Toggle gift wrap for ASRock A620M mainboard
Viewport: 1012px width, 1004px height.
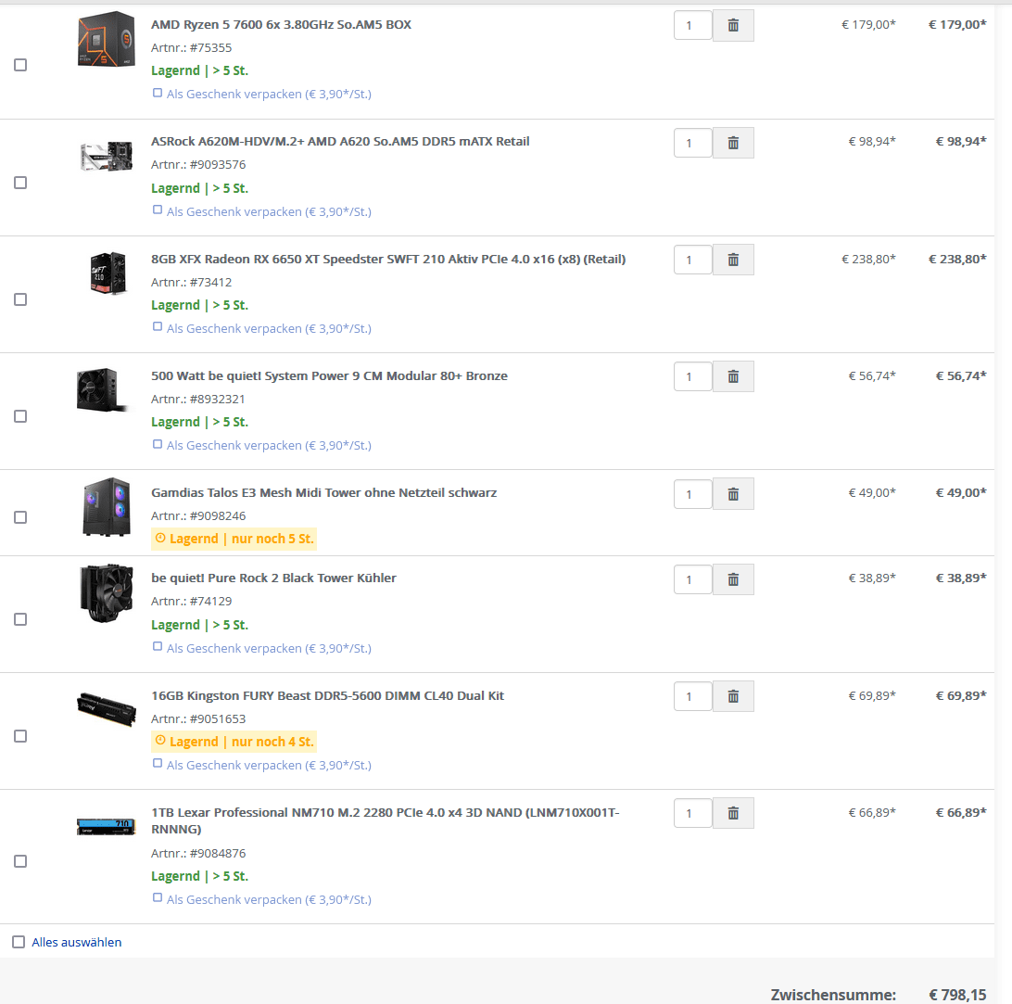click(x=158, y=210)
